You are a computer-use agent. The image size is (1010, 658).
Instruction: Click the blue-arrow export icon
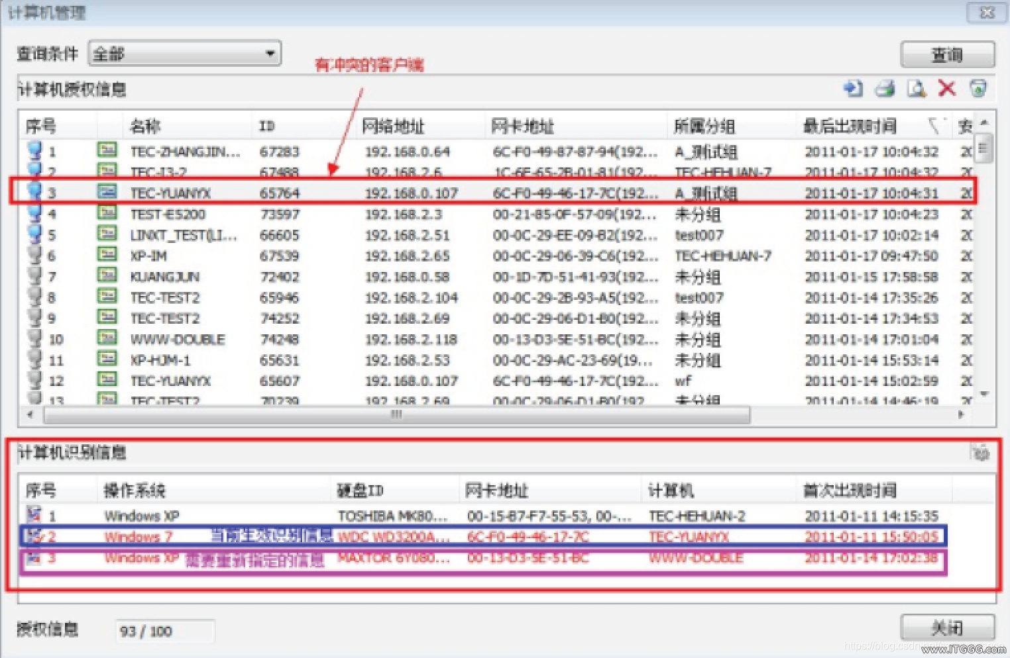point(853,88)
